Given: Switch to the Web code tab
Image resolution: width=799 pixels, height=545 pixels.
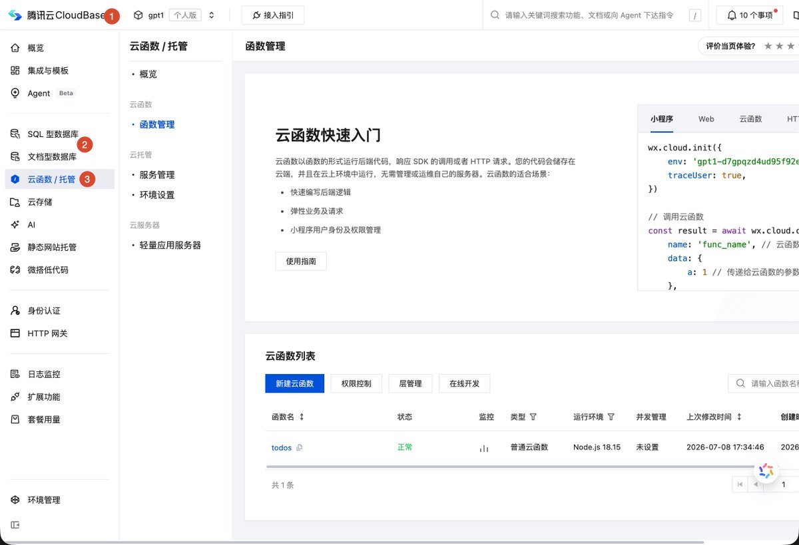Looking at the screenshot, I should [x=706, y=119].
